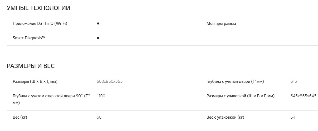Viewport: 318px width, 131px height.
Task: Click the Глубина с учетом открытой двери 90° label
Action: pyautogui.click(x=51, y=96)
